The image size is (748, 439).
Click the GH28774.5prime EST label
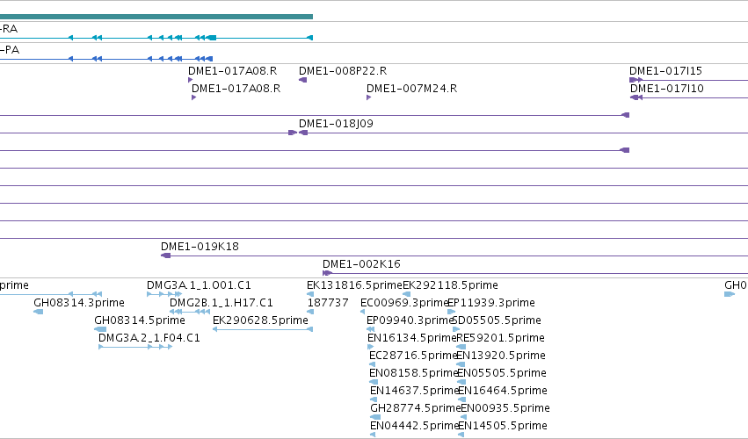click(415, 409)
